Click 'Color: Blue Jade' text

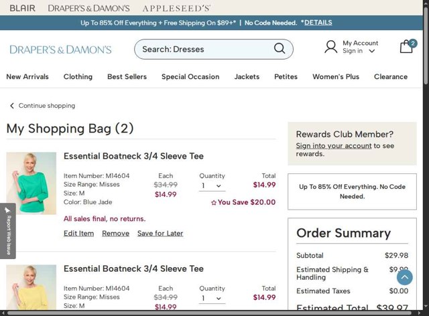[x=88, y=202]
